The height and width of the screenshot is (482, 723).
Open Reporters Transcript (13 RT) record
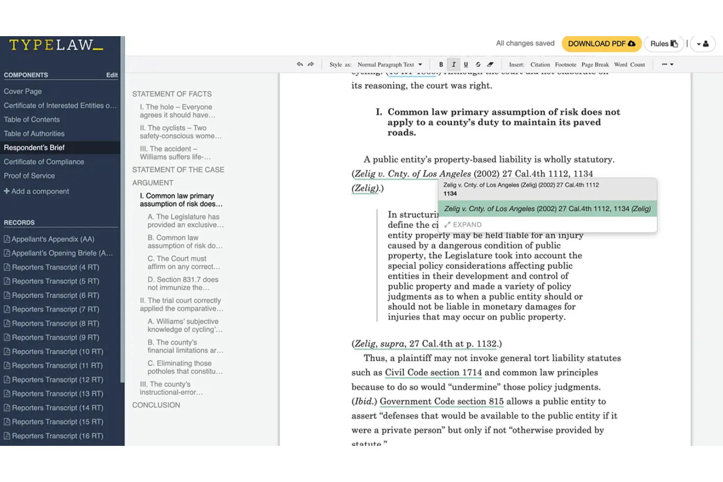pos(53,394)
